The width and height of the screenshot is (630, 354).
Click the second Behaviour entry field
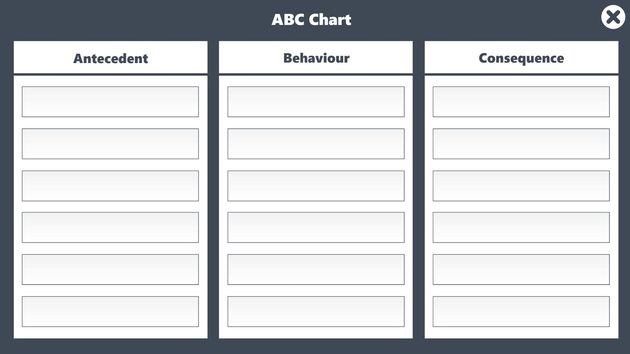click(316, 143)
